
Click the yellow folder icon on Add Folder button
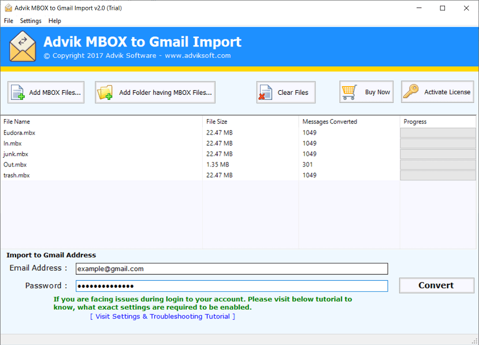[105, 92]
